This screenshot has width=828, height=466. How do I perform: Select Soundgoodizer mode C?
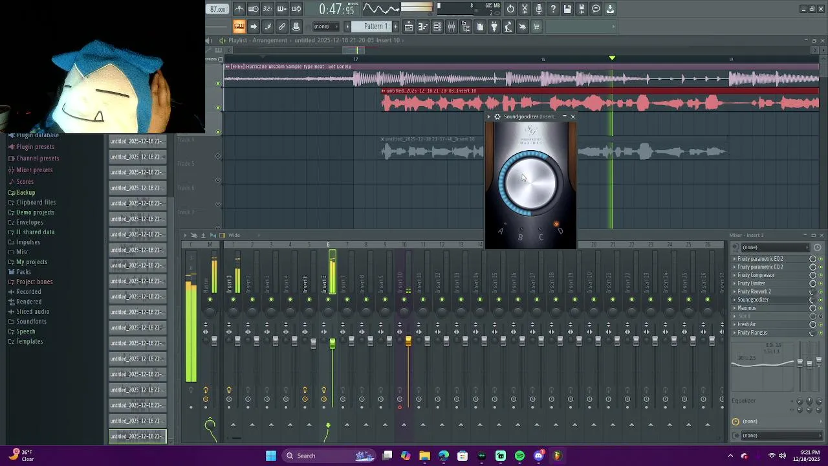pyautogui.click(x=541, y=237)
